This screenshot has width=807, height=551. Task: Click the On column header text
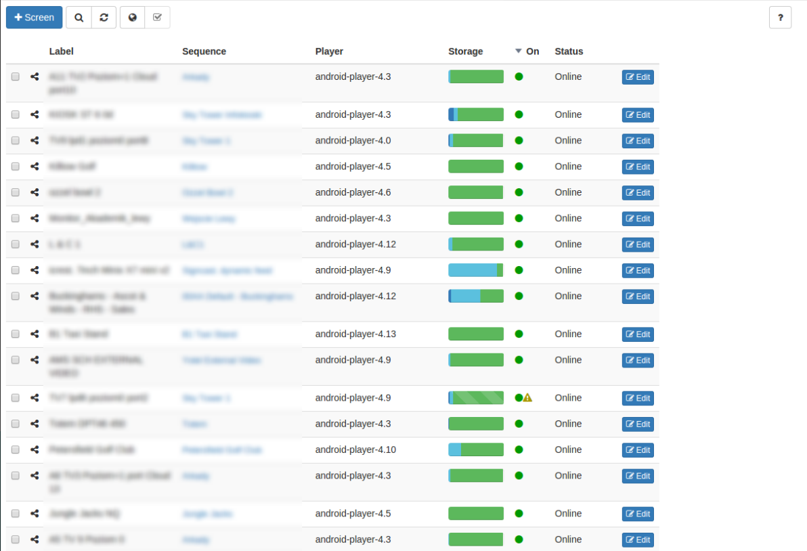click(x=533, y=51)
